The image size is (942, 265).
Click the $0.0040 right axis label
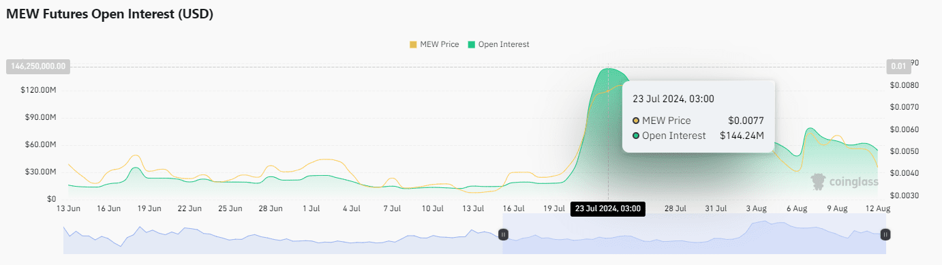(x=905, y=174)
